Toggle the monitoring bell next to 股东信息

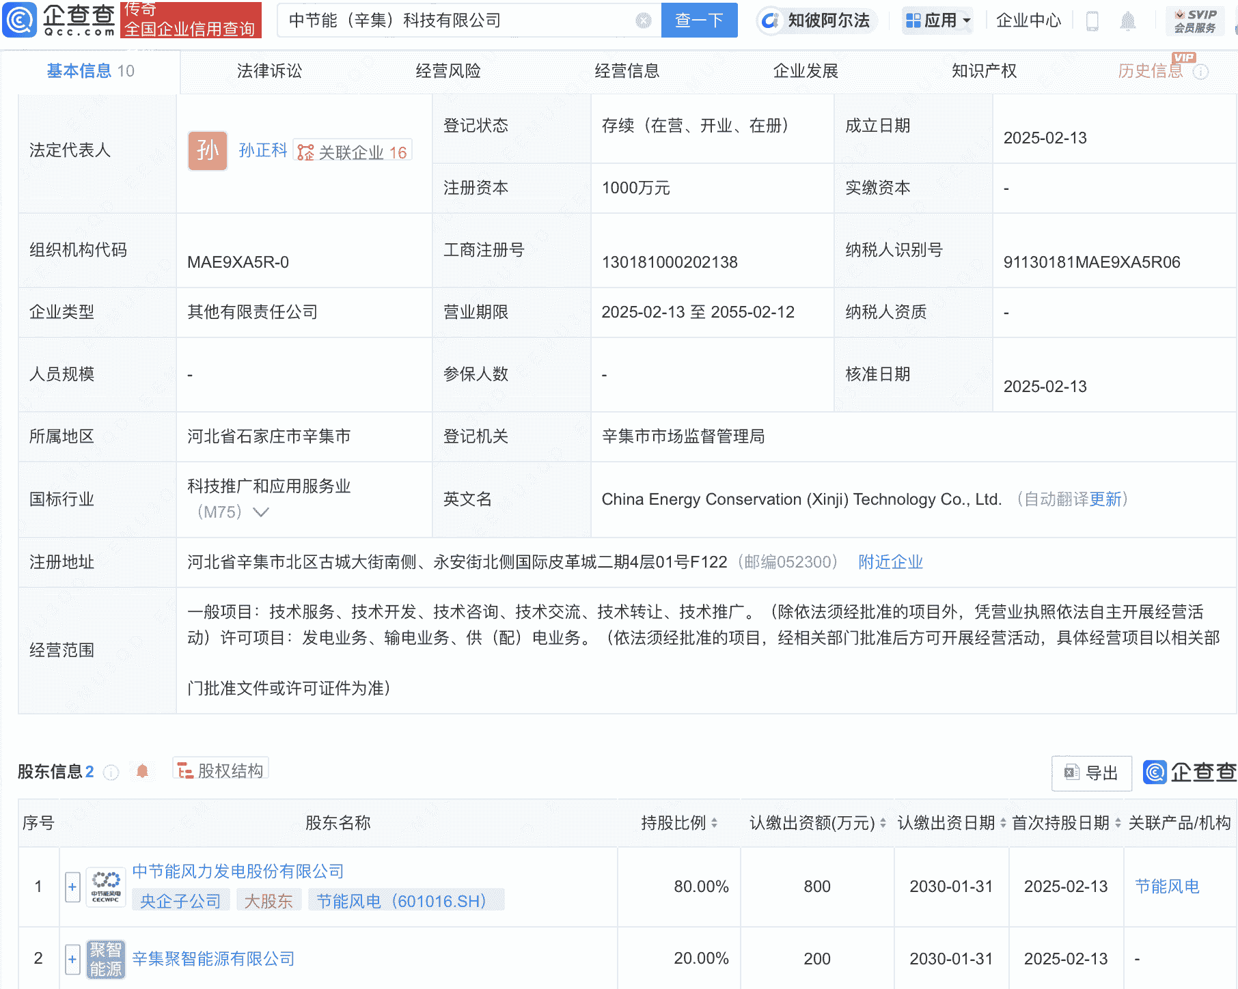(x=142, y=772)
